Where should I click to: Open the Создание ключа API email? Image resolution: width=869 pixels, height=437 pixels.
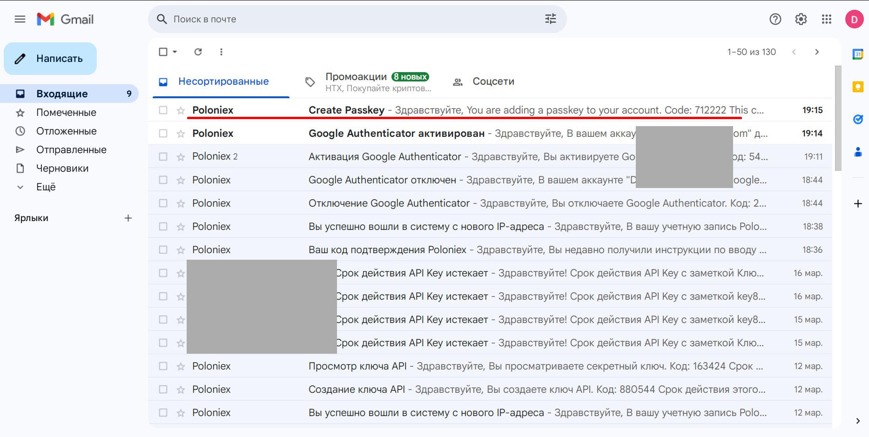point(490,390)
